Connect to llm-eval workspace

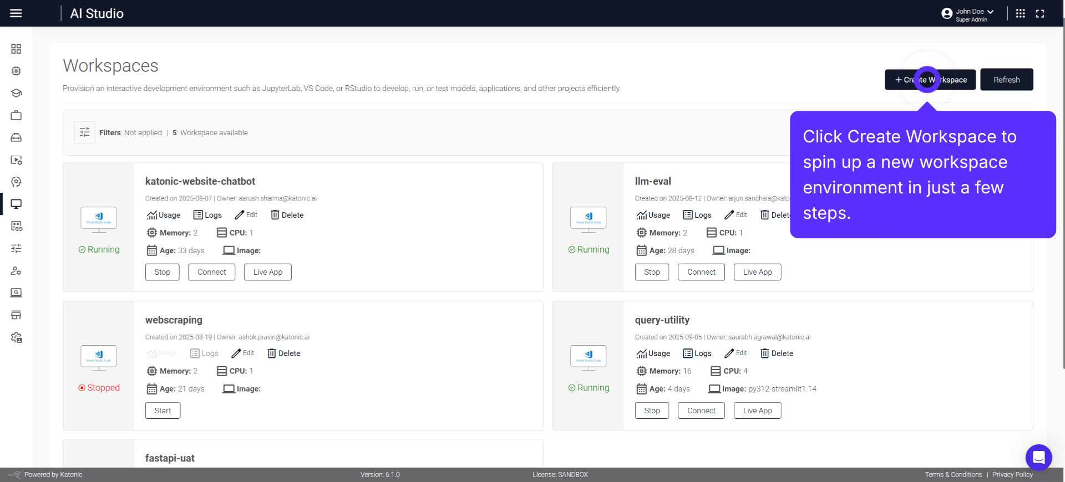coord(701,272)
